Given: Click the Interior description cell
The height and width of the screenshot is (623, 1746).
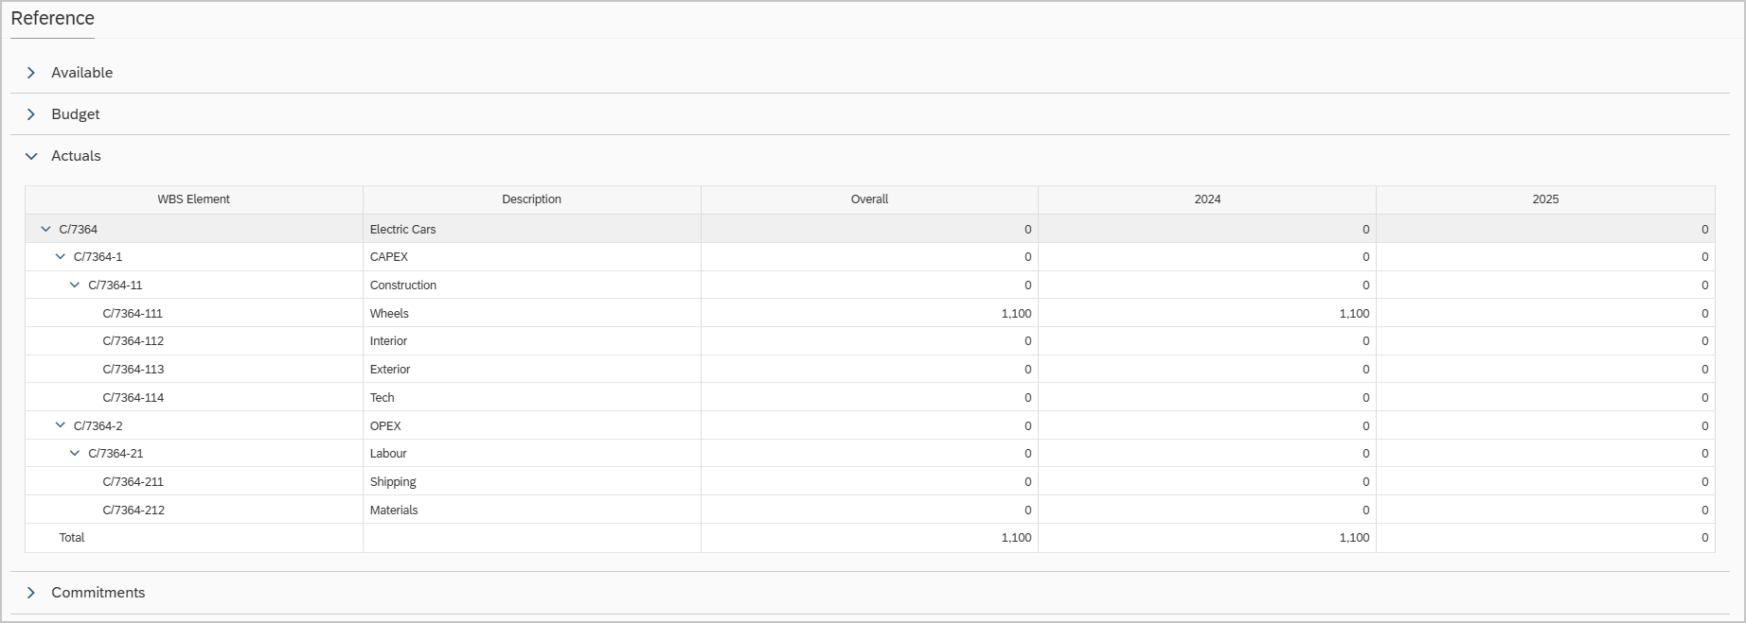Looking at the screenshot, I should tap(532, 340).
